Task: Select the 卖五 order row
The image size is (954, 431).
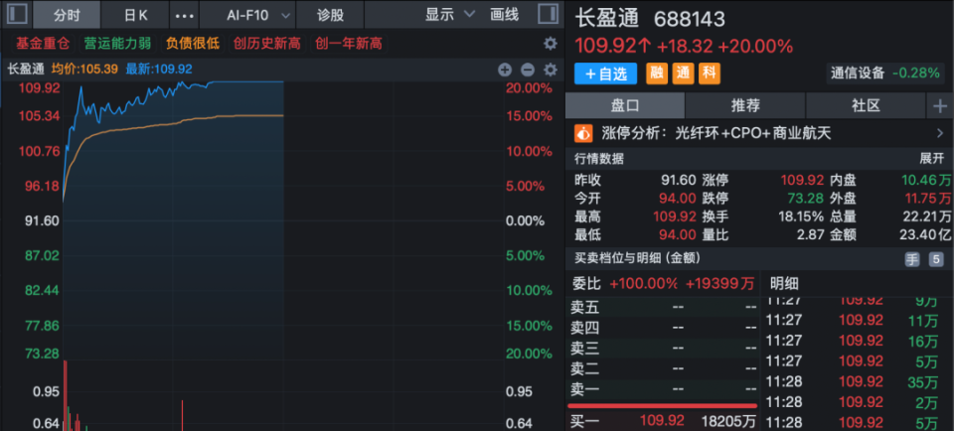Action: 663,308
